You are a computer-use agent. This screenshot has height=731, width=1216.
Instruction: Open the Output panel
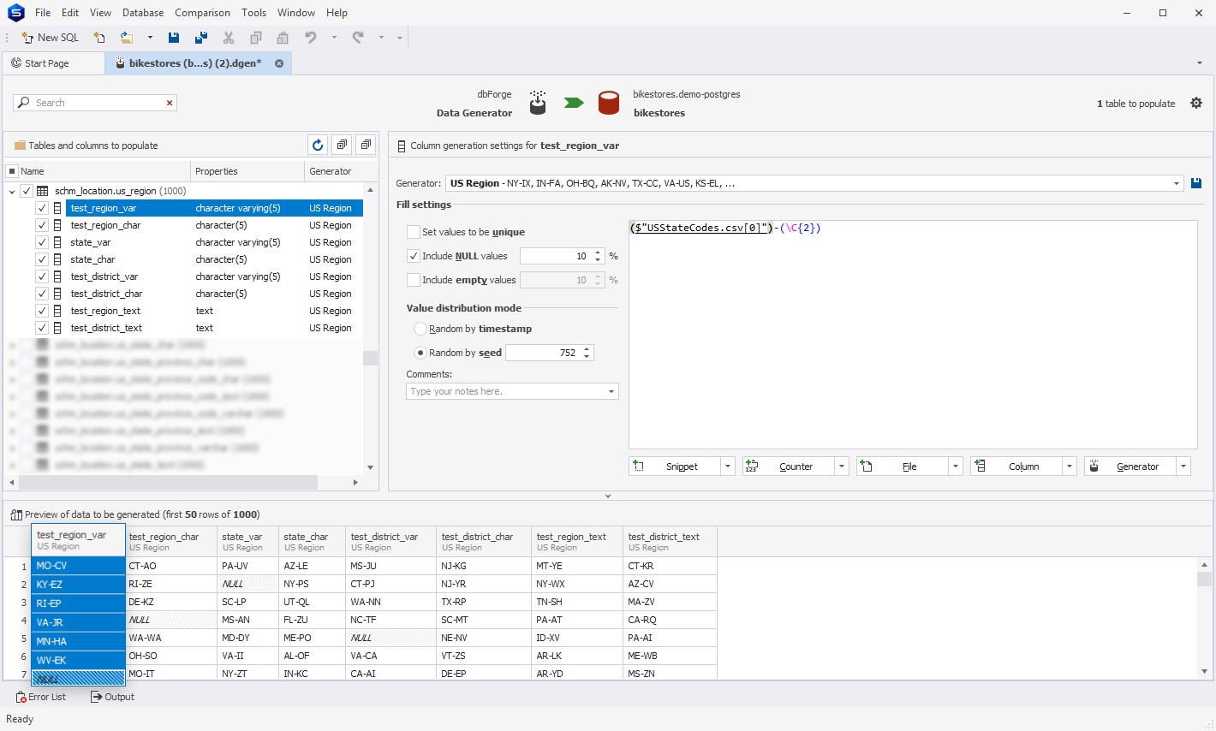coord(113,697)
